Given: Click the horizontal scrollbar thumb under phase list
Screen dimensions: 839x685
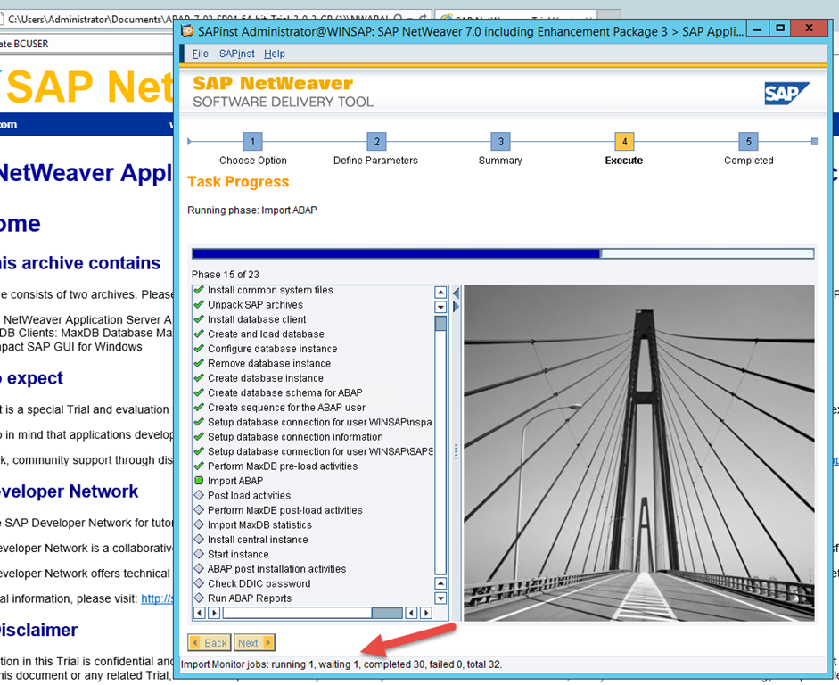Looking at the screenshot, I should pyautogui.click(x=387, y=613).
